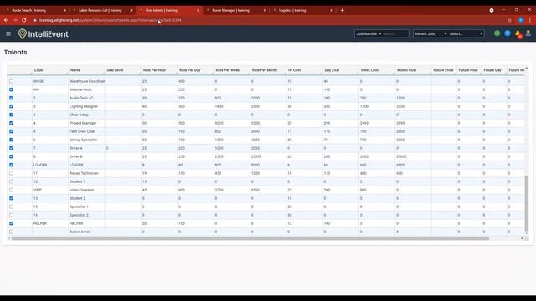Open the Recent Jobs dropdown
This screenshot has width=536, height=301.
(430, 33)
